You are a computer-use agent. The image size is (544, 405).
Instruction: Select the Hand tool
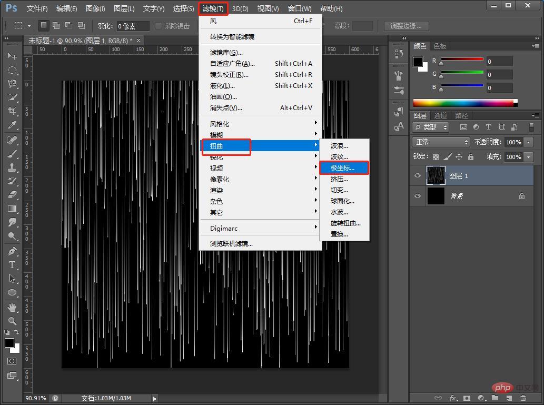point(12,308)
